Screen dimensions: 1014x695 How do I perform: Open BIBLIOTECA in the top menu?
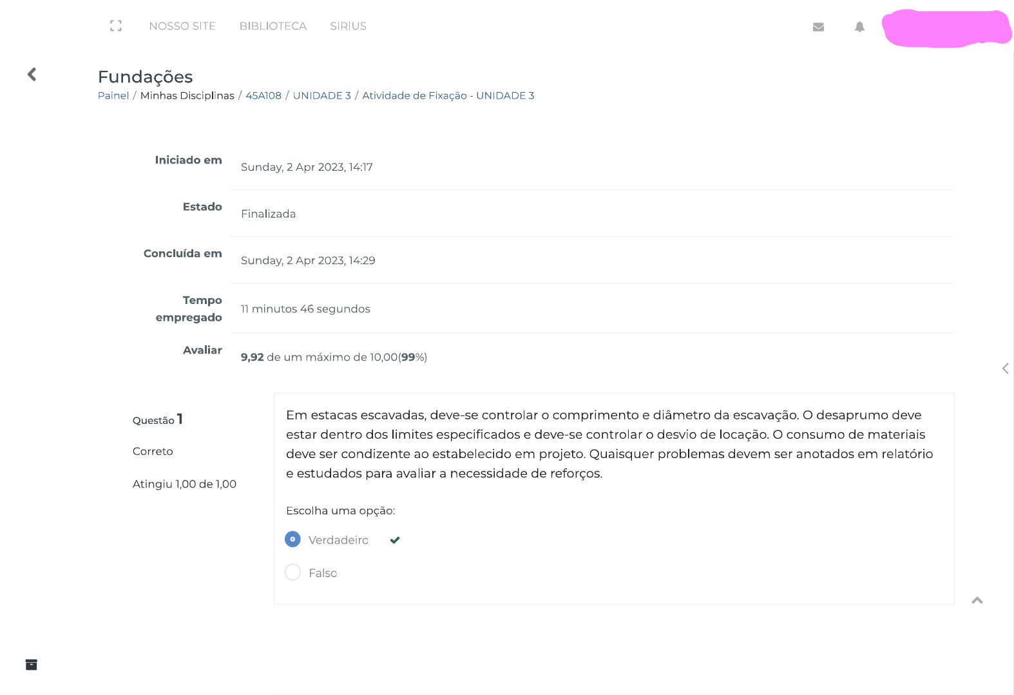point(273,26)
